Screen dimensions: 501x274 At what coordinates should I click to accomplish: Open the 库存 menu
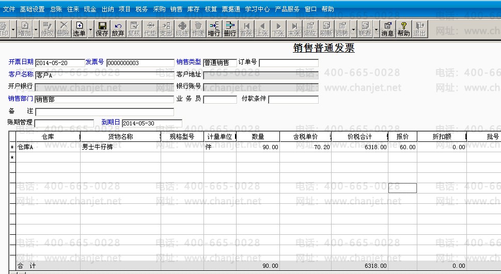coord(193,9)
